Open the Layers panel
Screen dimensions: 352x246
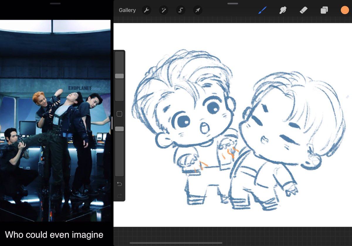pyautogui.click(x=324, y=10)
